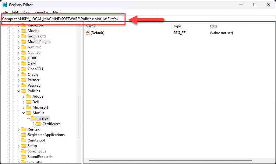The width and height of the screenshot is (276, 164).
Task: Click the RegisteredApplications folder icon
Action: (x=23, y=135)
